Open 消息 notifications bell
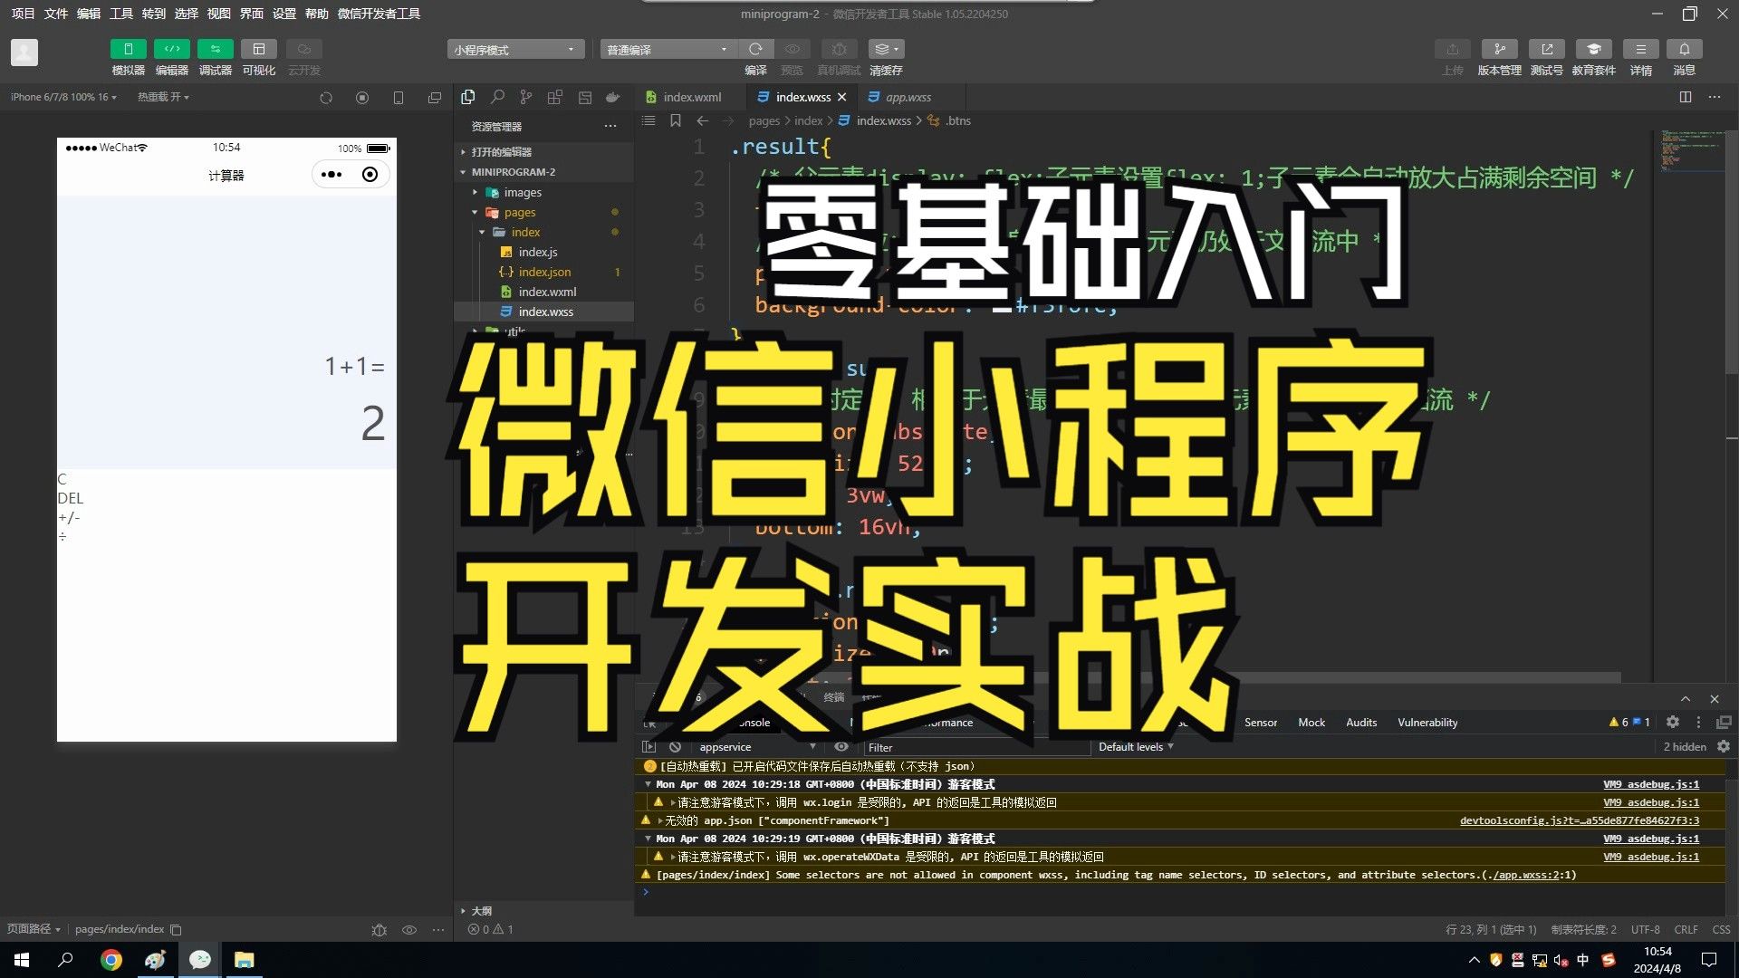 pyautogui.click(x=1684, y=49)
